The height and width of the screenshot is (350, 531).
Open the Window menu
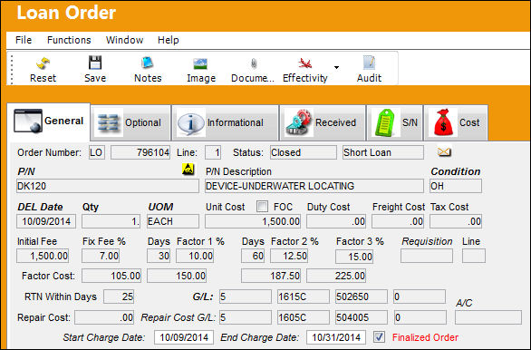124,40
